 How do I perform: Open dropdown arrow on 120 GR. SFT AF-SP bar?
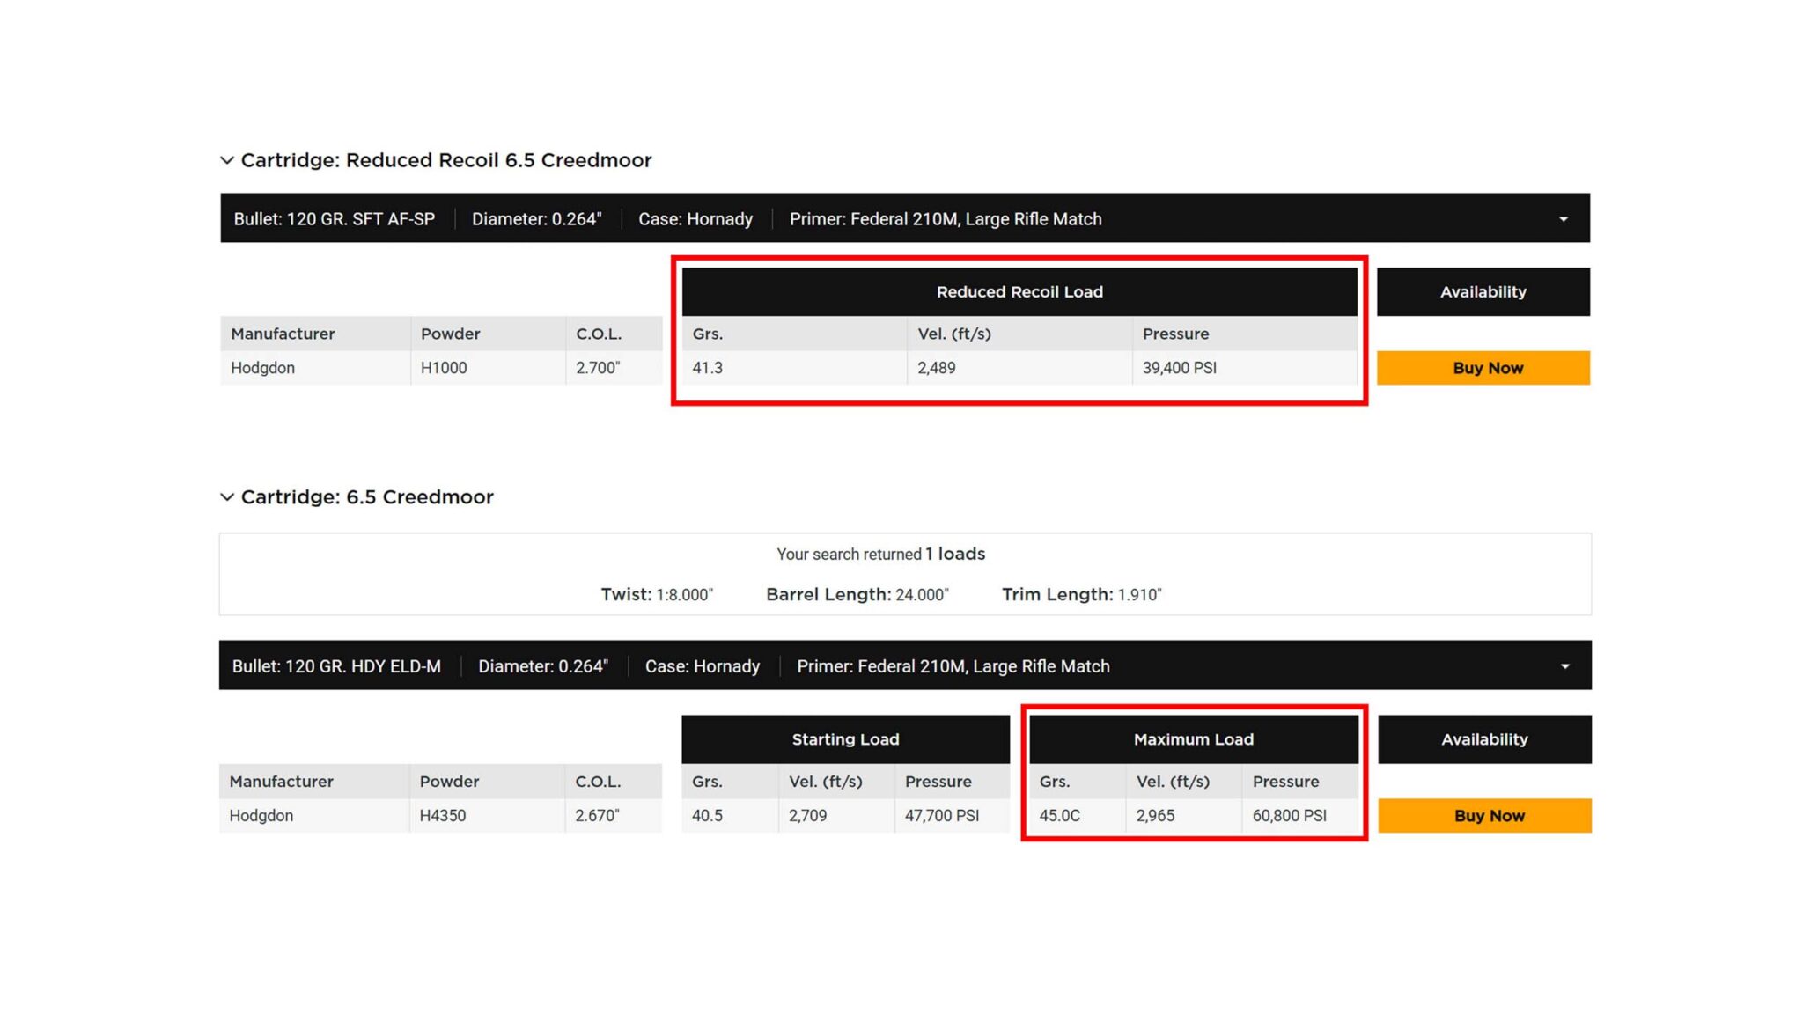point(1563,219)
